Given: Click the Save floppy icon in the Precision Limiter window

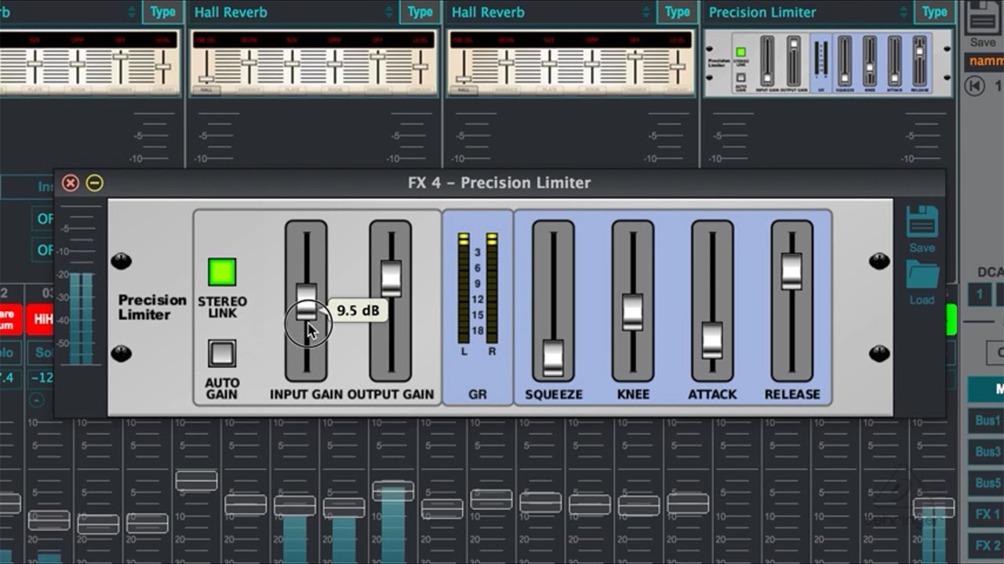Looking at the screenshot, I should click(x=922, y=222).
